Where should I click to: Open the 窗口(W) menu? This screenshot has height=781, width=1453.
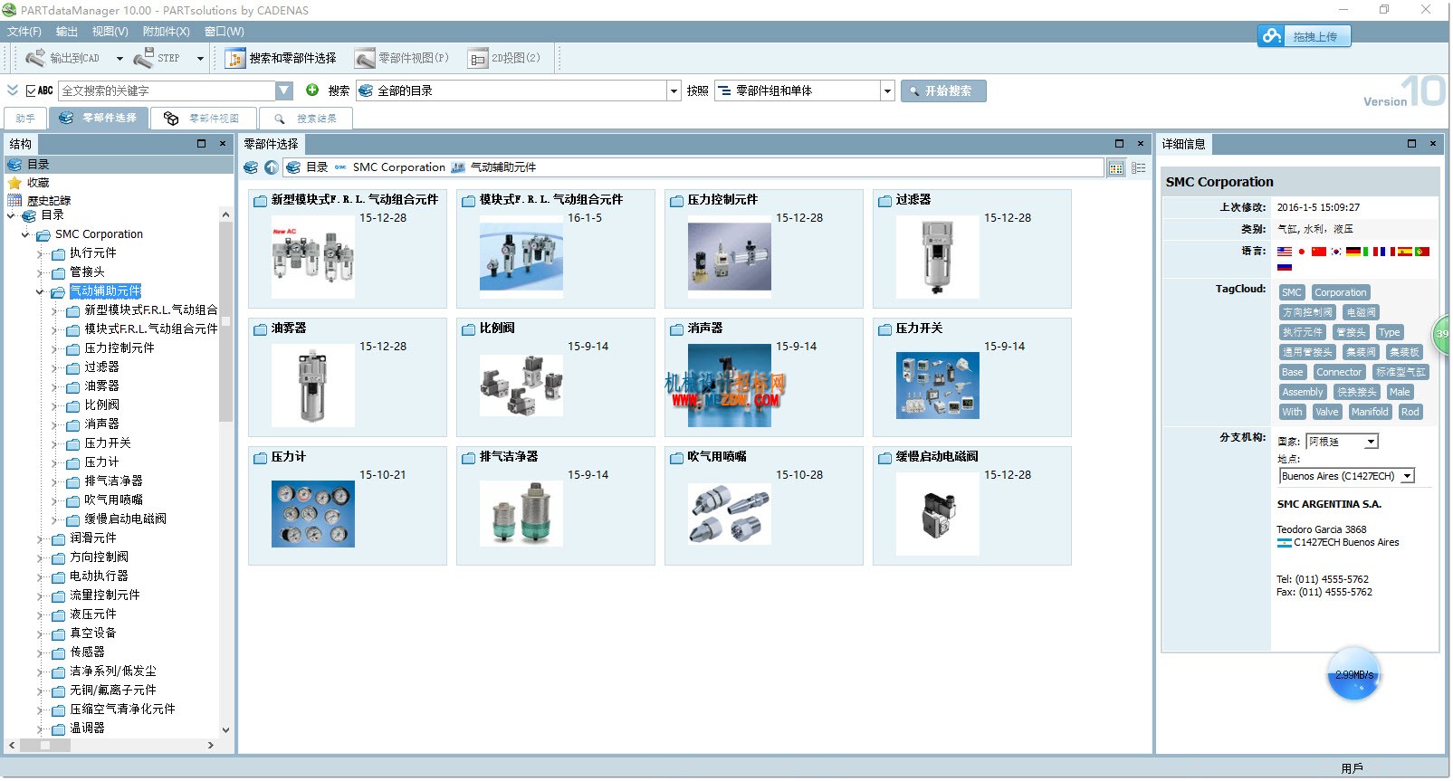click(225, 32)
